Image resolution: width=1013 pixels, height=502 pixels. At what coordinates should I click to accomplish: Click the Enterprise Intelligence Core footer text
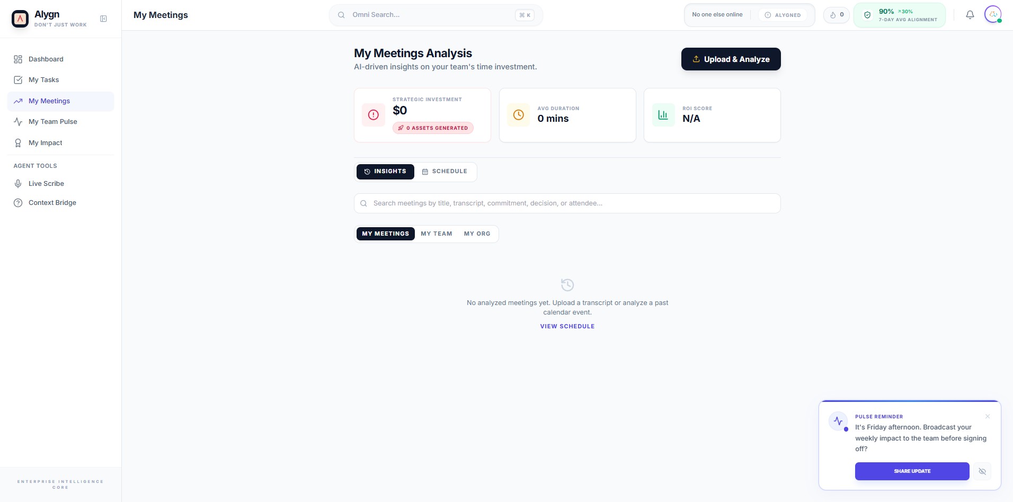click(x=60, y=485)
